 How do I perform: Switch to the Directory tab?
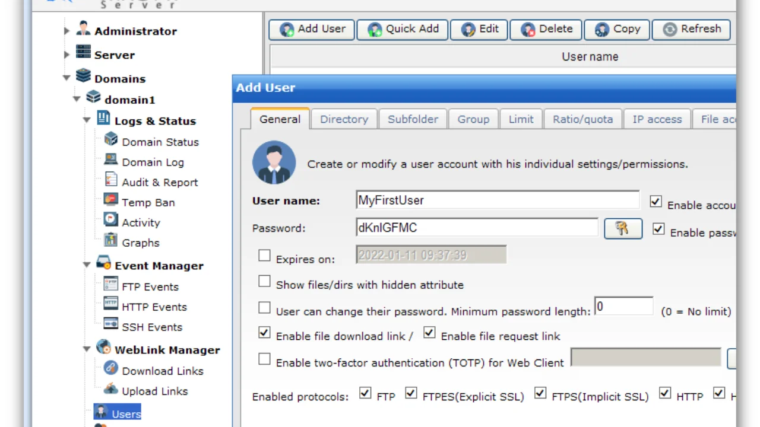(x=344, y=119)
